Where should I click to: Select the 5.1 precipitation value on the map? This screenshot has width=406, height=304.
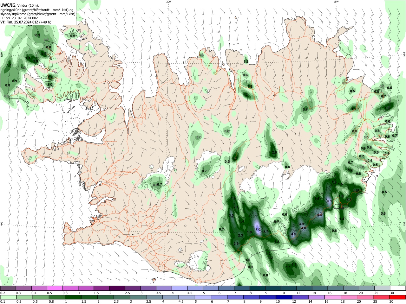click(329, 201)
